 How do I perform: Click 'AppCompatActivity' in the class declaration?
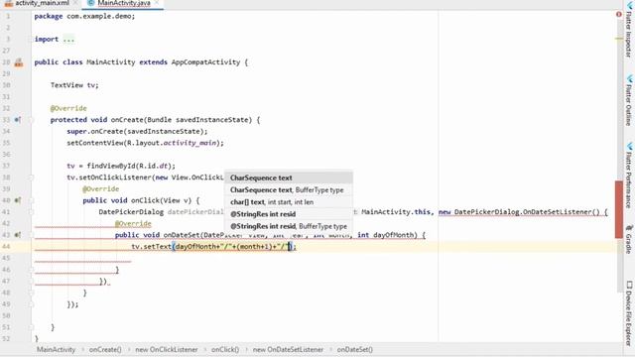205,62
